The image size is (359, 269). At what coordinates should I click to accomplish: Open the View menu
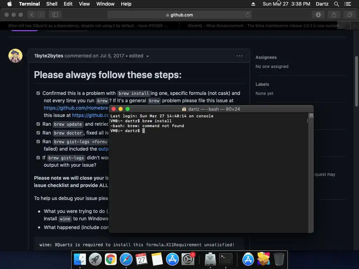click(84, 4)
